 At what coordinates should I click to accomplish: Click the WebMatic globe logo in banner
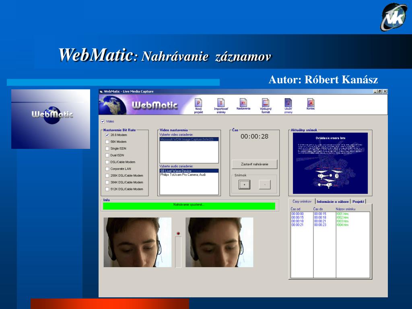coord(113,105)
